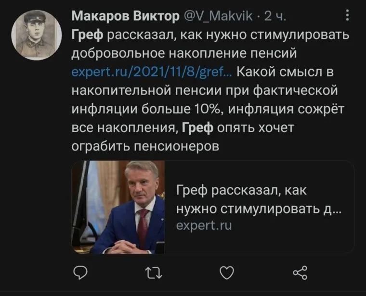Click the text 'ограбить пенсионеров'
The image size is (366, 296).
point(145,146)
